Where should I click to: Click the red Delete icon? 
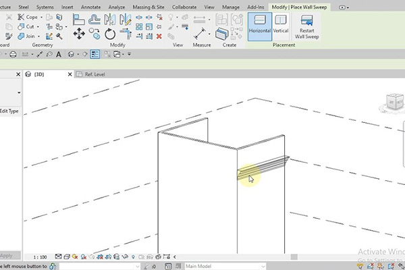[x=159, y=36]
